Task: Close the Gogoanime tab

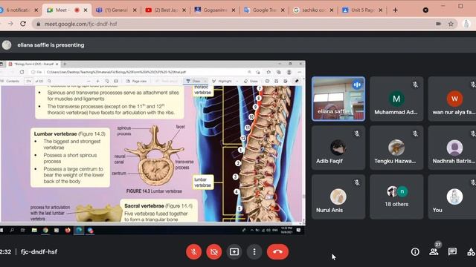Action: (233, 10)
